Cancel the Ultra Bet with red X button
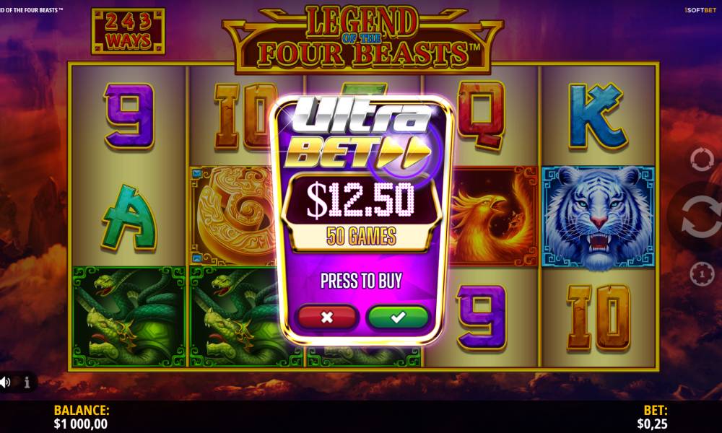722x433 pixels. click(x=327, y=317)
